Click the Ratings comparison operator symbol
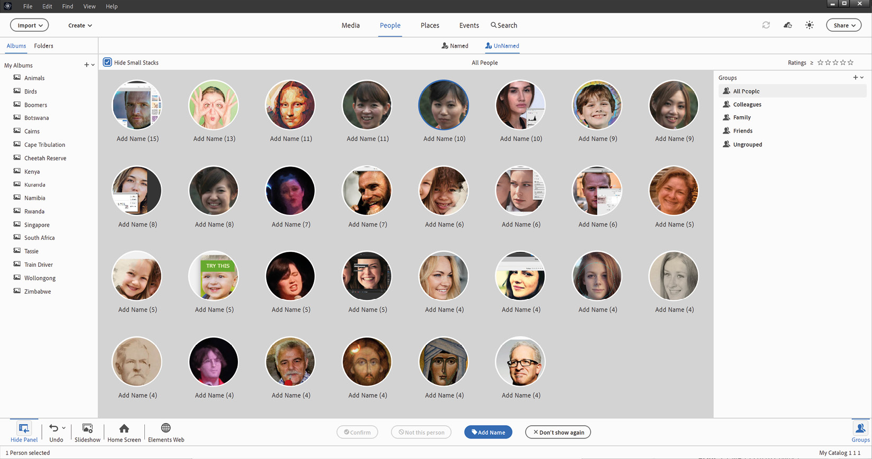This screenshot has height=459, width=872. coord(812,63)
